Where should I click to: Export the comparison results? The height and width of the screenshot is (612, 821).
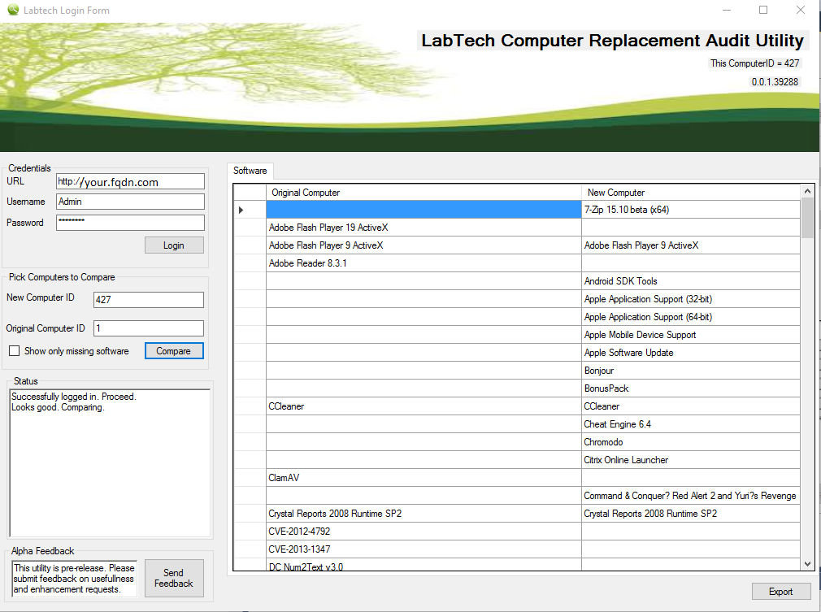[780, 591]
